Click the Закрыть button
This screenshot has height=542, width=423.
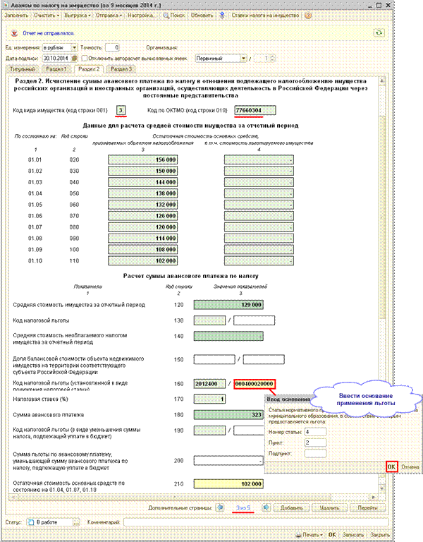380,535
